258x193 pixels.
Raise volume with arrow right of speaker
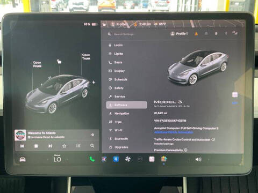209,159
